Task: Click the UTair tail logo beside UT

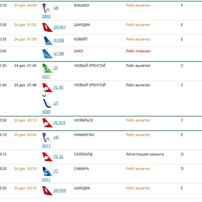Action: point(47,103)
